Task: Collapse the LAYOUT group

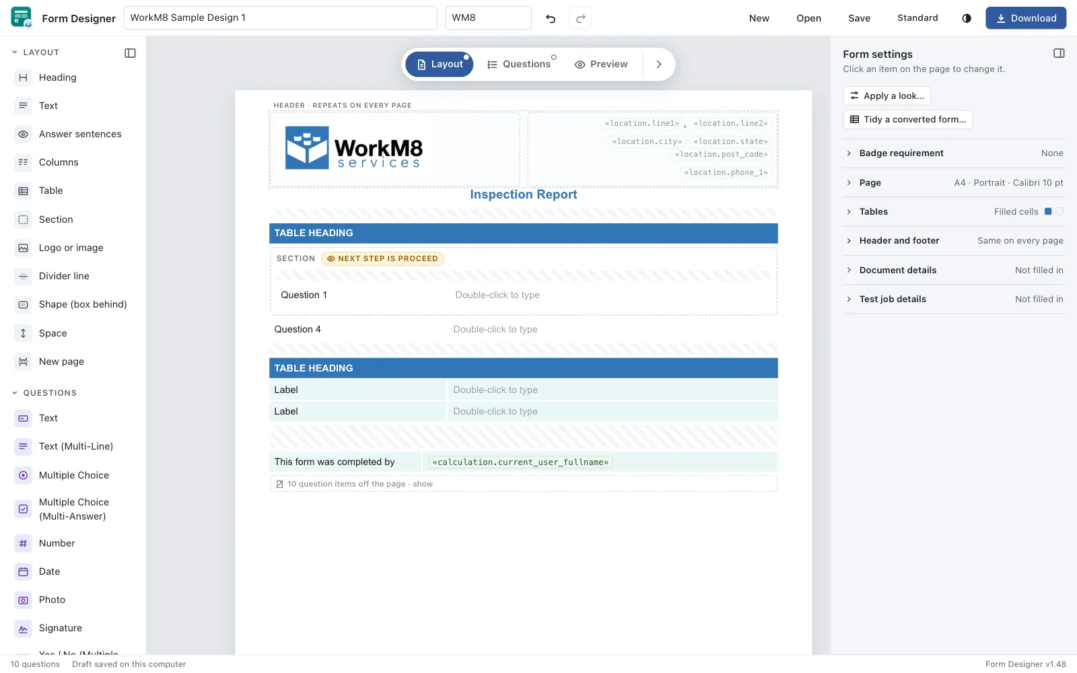Action: click(36, 52)
